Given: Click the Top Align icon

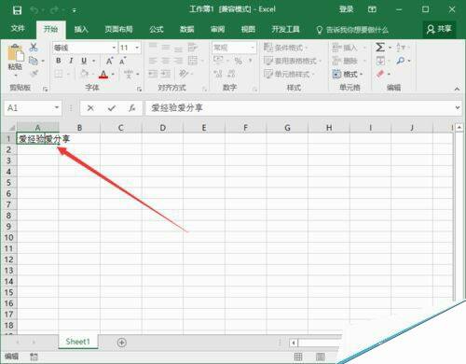Looking at the screenshot, I should (x=153, y=47).
